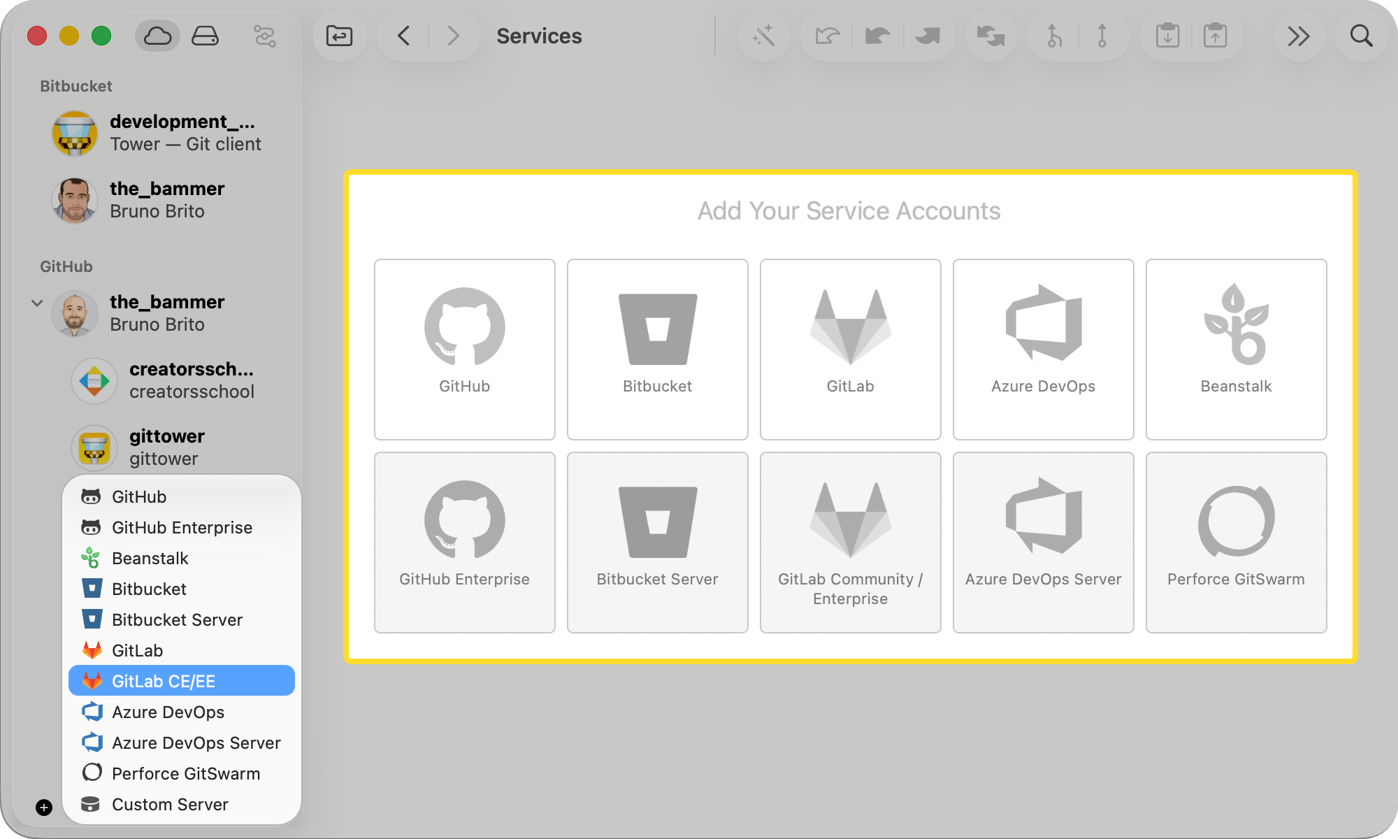Open the workflow settings icon
The width and height of the screenshot is (1398, 839).
tap(265, 36)
